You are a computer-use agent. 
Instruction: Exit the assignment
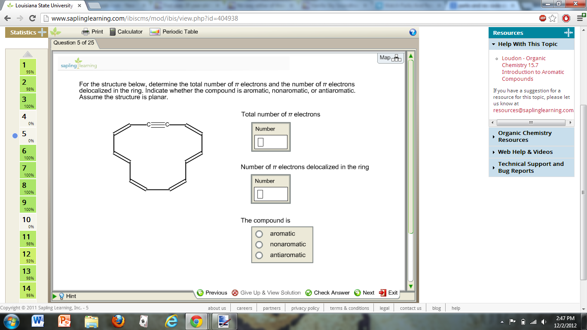click(388, 293)
